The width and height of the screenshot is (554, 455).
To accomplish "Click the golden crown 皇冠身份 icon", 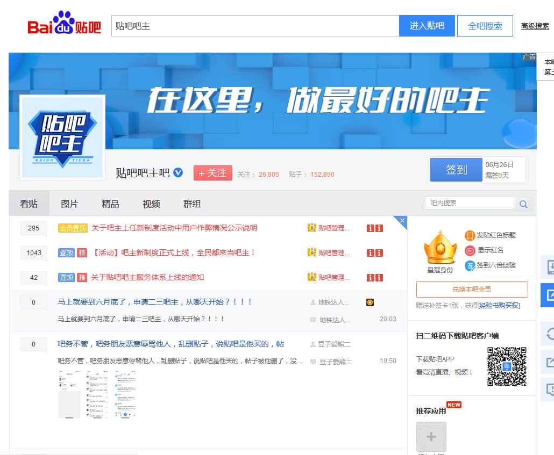I will pyautogui.click(x=440, y=248).
